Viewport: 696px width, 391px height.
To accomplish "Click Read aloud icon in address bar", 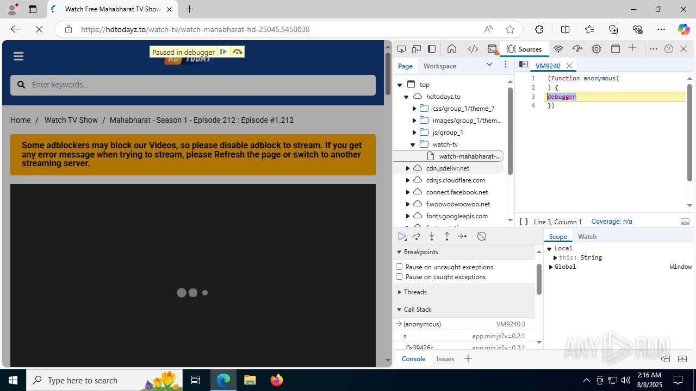I will pos(488,29).
